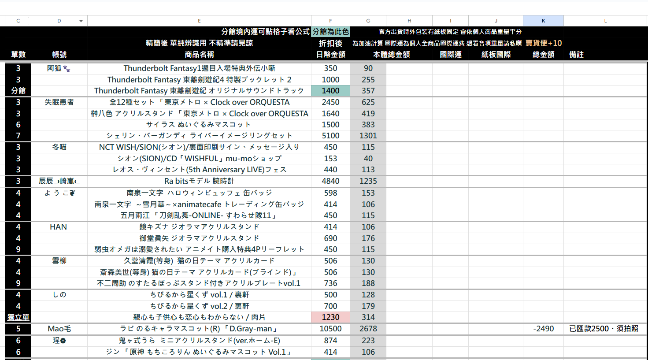648x360 pixels.
Task: Select product ちびるから星くず vol.2 / 裏軒
Action: (199, 306)
